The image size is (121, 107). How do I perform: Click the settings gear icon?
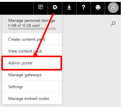coord(55,7)
